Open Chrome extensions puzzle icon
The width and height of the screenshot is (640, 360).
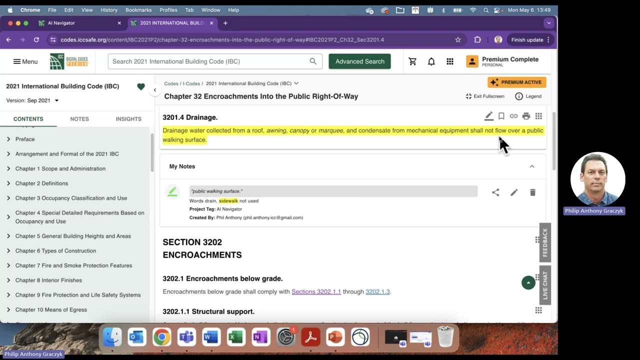tap(477, 39)
